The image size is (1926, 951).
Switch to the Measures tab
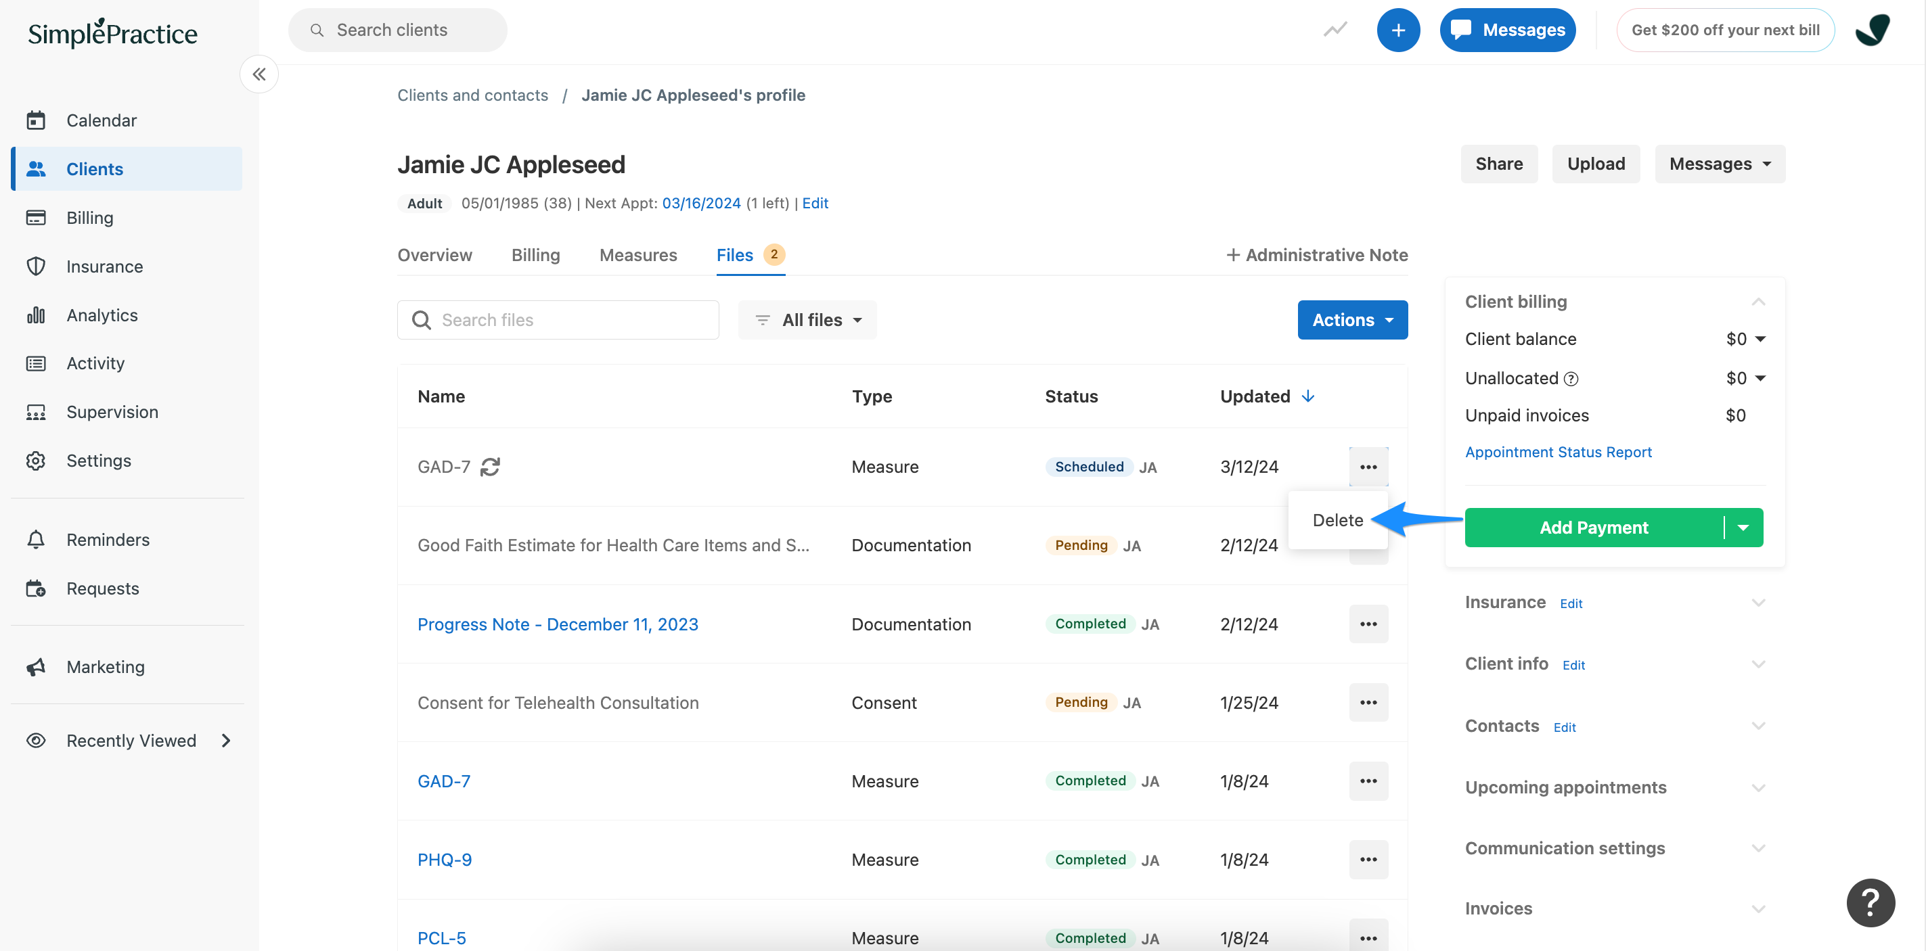point(637,255)
